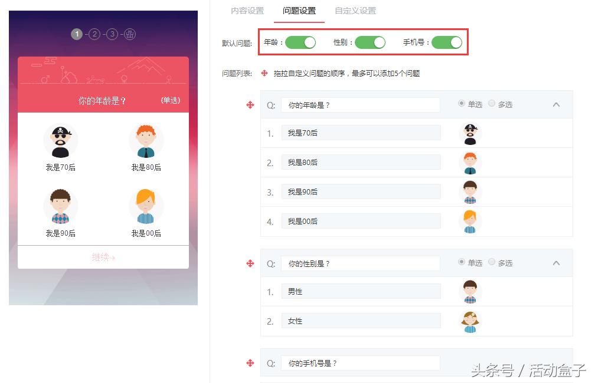Click the drag handle beside the phone number question

tap(250, 363)
